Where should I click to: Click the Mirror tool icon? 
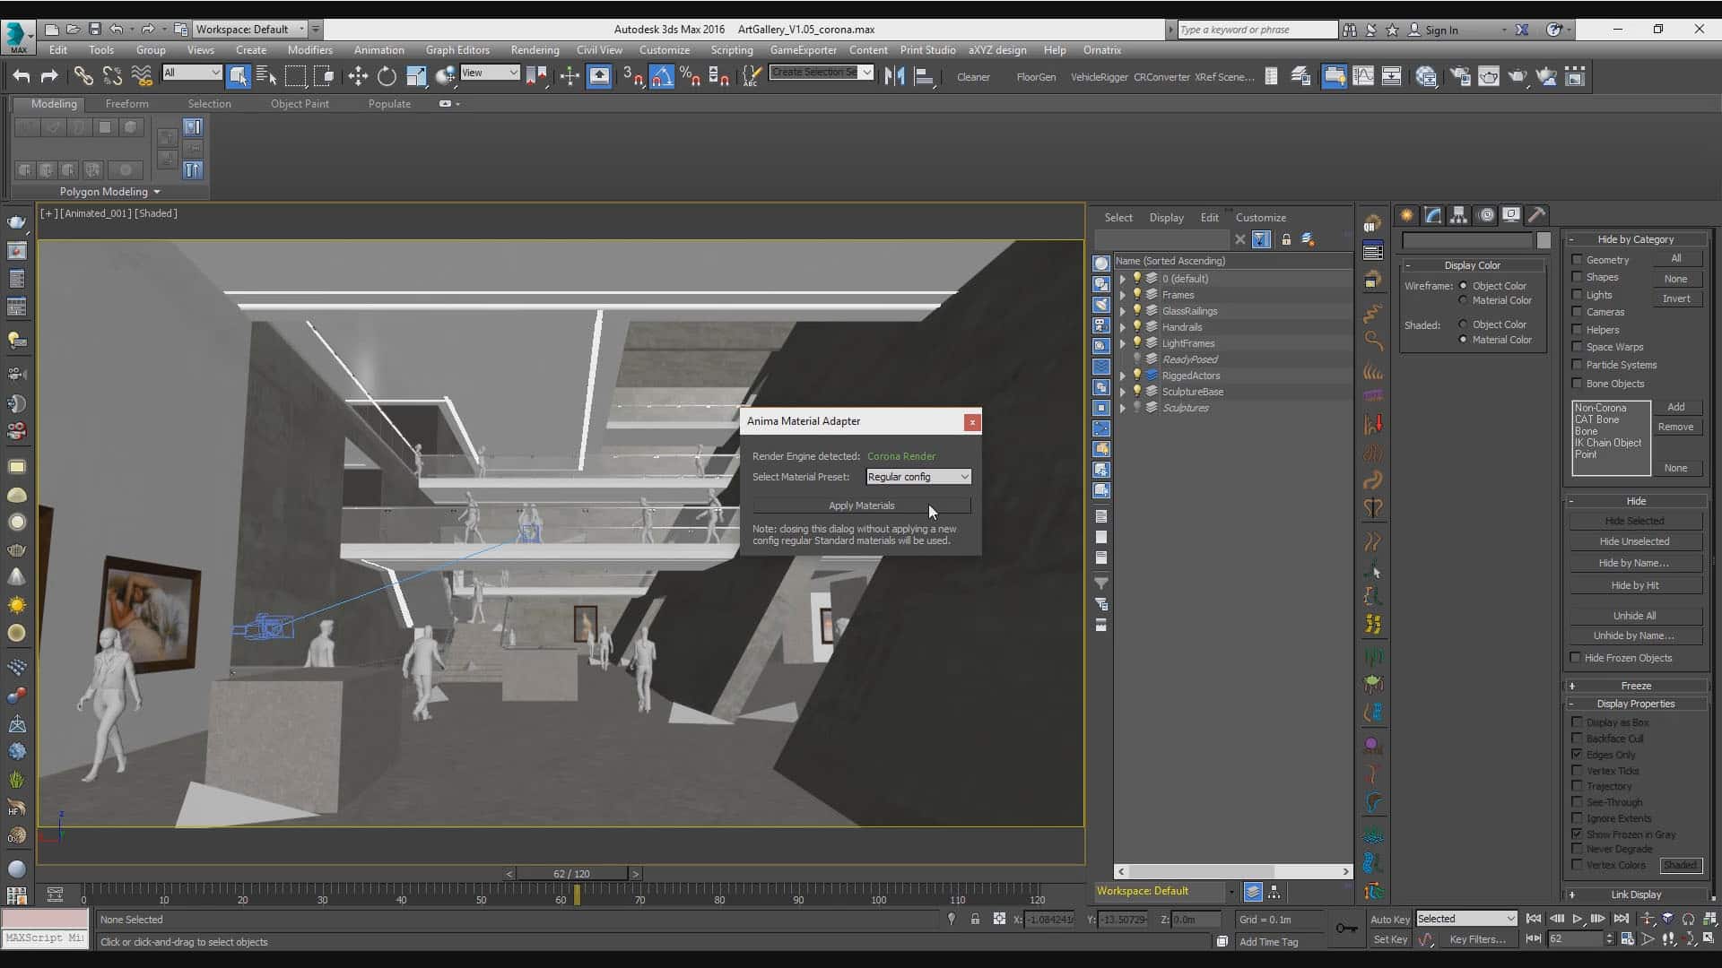point(894,76)
